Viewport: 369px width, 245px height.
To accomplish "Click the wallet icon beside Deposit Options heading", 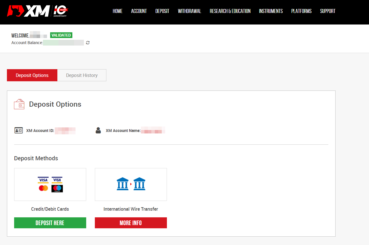I will pos(19,104).
